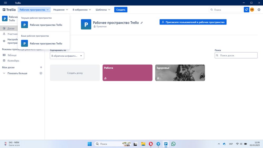Click the volume tray icon
Image resolution: width=263 pixels, height=148 pixels.
click(241, 144)
